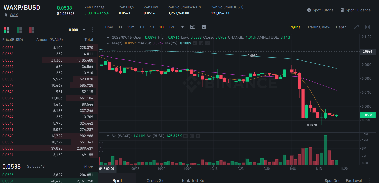Select combined bids and asks order book view
This screenshot has width=379, height=183.
coord(7,30)
